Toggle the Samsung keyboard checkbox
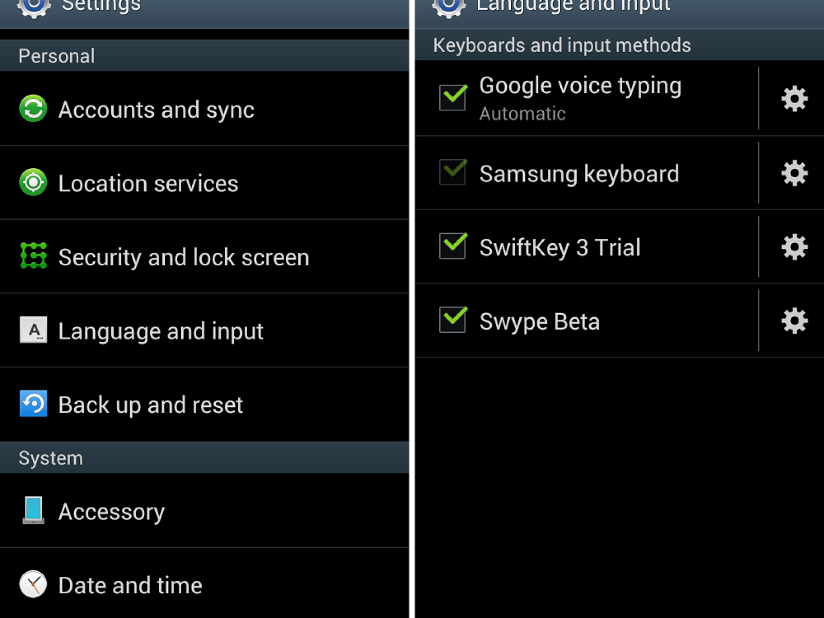The width and height of the screenshot is (824, 618). pos(453,172)
